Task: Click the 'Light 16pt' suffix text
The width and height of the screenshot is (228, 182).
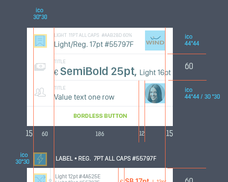Action: pos(155,73)
